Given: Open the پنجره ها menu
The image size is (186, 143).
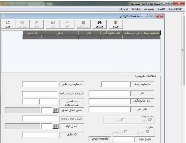Looking at the screenshot, I should pyautogui.click(x=136, y=9).
